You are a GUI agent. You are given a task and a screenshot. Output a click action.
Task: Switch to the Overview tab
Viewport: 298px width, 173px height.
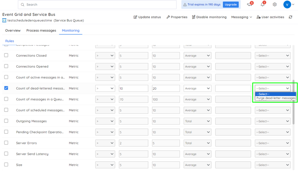pyautogui.click(x=13, y=30)
